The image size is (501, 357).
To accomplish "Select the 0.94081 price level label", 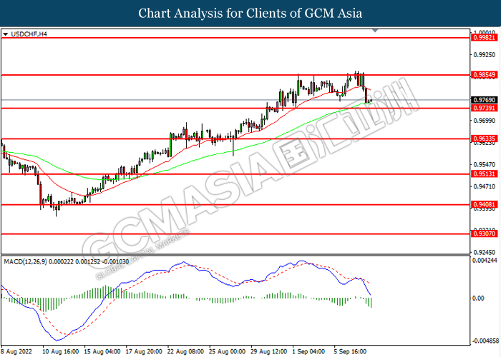I will [x=484, y=205].
